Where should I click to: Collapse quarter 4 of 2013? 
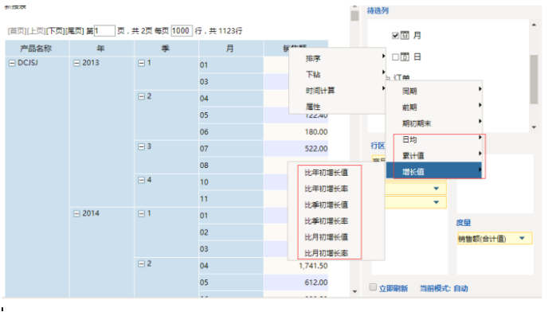coord(141,180)
